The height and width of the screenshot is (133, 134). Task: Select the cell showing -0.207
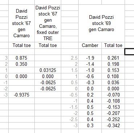113,113
